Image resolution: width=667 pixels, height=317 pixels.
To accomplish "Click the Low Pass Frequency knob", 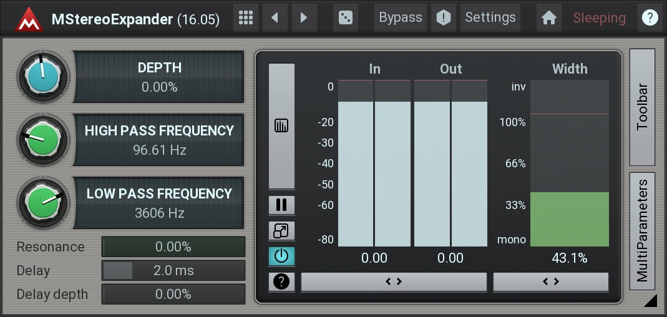I will [42, 203].
